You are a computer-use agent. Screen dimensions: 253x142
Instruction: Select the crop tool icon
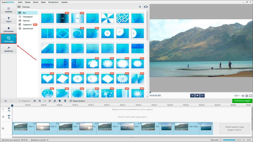[40, 101]
